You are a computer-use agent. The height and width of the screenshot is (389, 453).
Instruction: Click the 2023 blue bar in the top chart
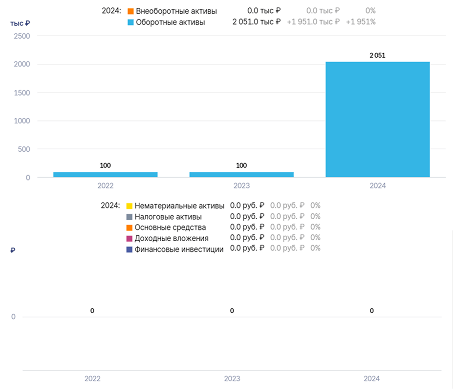point(241,175)
